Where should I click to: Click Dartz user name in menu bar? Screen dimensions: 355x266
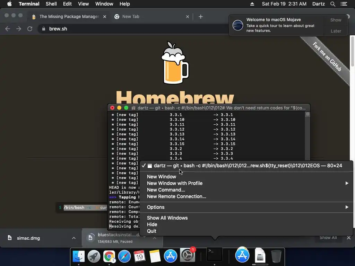pos(318,4)
